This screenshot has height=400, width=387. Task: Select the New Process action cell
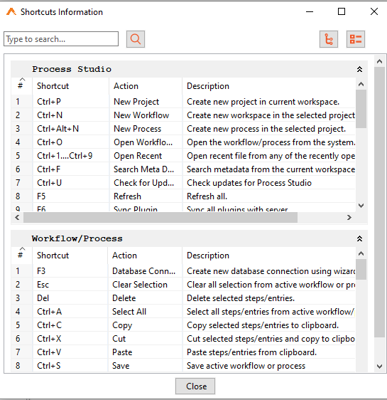146,129
